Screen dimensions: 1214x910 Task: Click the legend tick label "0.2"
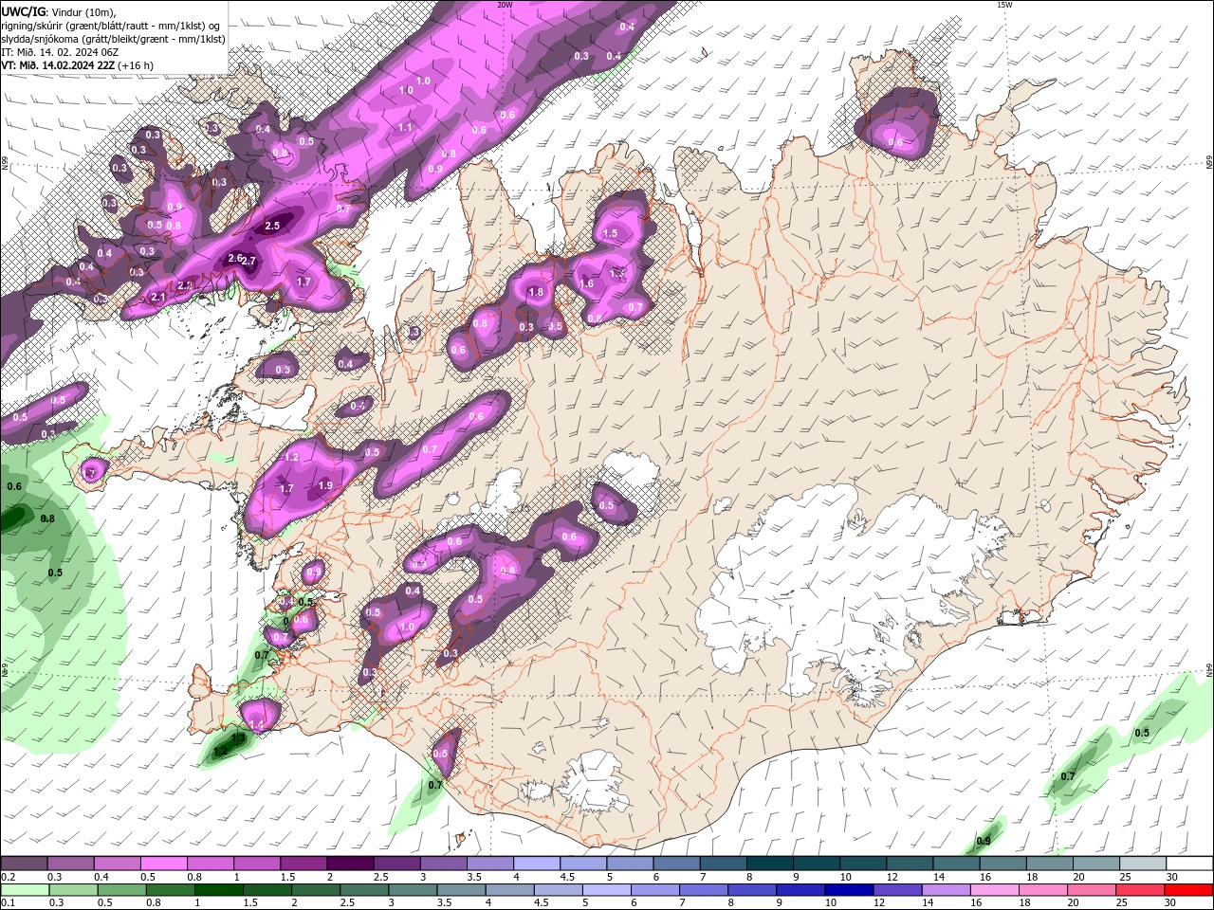click(x=8, y=877)
